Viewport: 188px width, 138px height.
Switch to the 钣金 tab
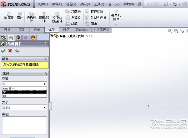(x=37, y=30)
